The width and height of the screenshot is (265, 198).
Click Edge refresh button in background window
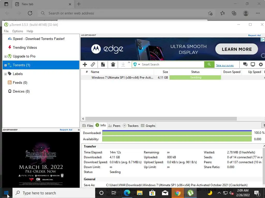(x=30, y=13)
